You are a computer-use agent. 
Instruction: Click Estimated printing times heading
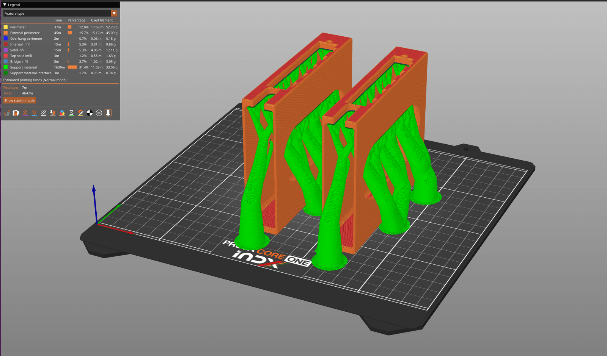click(35, 80)
